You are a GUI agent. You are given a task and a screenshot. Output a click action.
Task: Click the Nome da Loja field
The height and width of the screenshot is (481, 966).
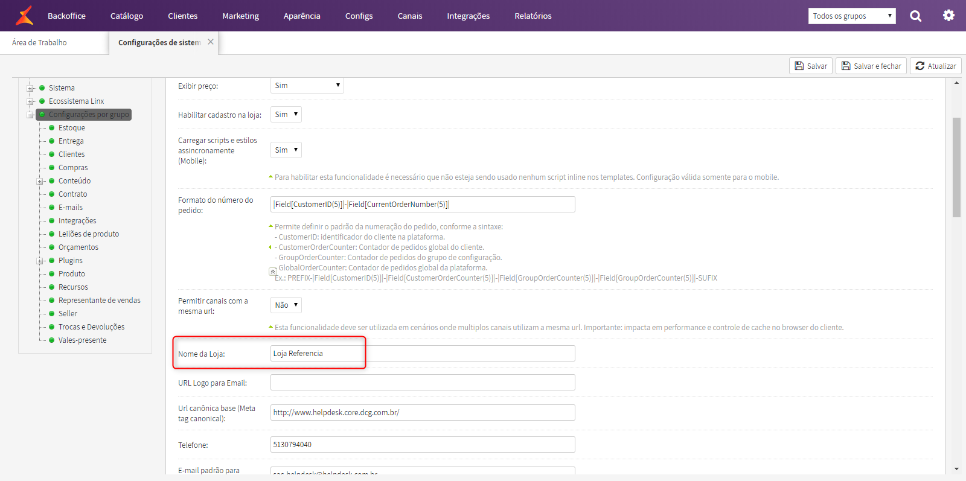point(423,354)
